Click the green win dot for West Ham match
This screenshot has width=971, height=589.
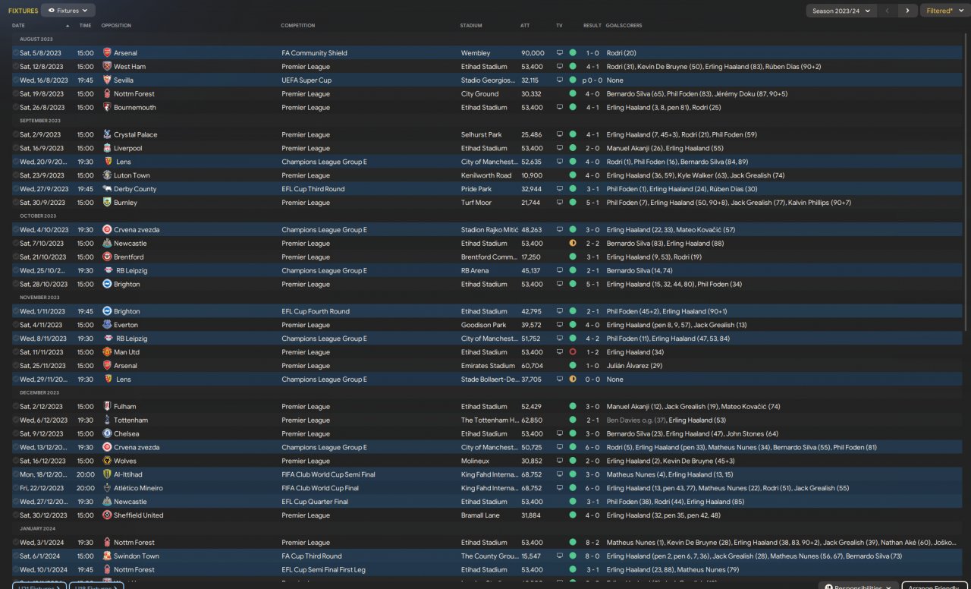(x=573, y=67)
